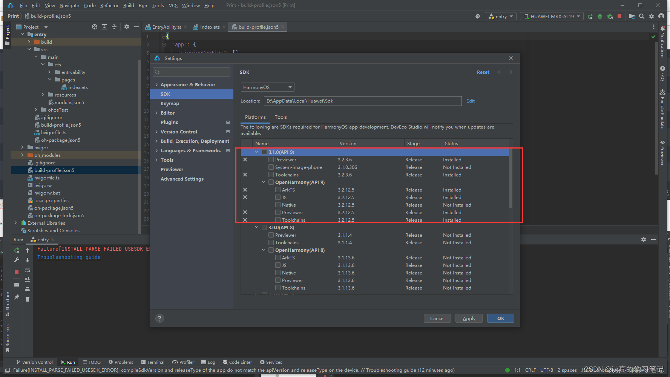This screenshot has width=670, height=377.
Task: Expand Appearance & Behavior settings section
Action: pyautogui.click(x=156, y=84)
